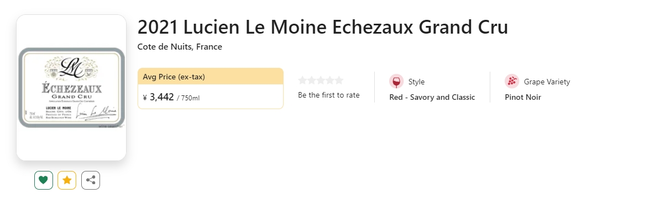Rate the wine five stars

coord(339,80)
